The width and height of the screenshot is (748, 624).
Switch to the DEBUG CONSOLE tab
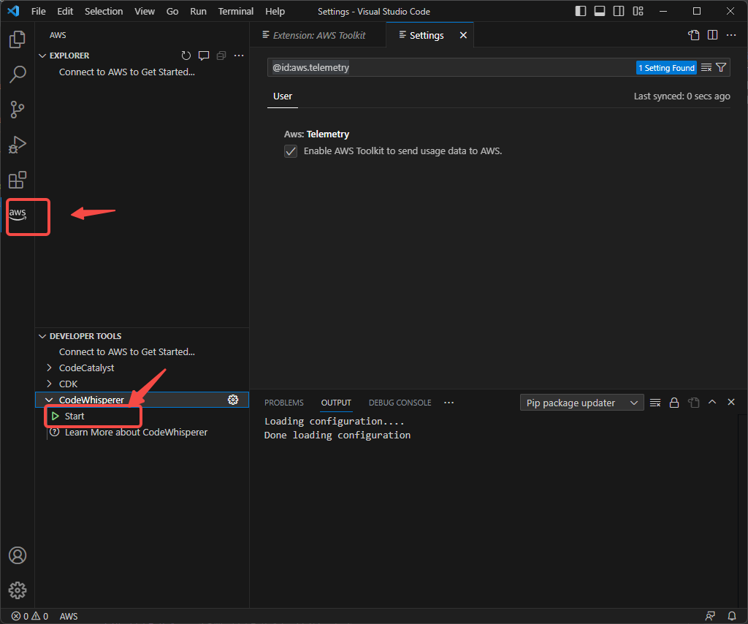tap(400, 403)
